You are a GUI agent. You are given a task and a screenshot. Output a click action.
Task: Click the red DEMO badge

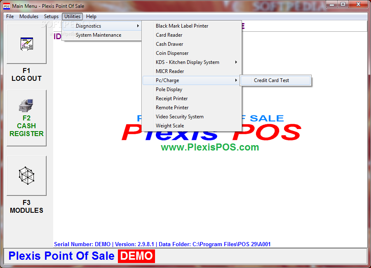click(136, 256)
